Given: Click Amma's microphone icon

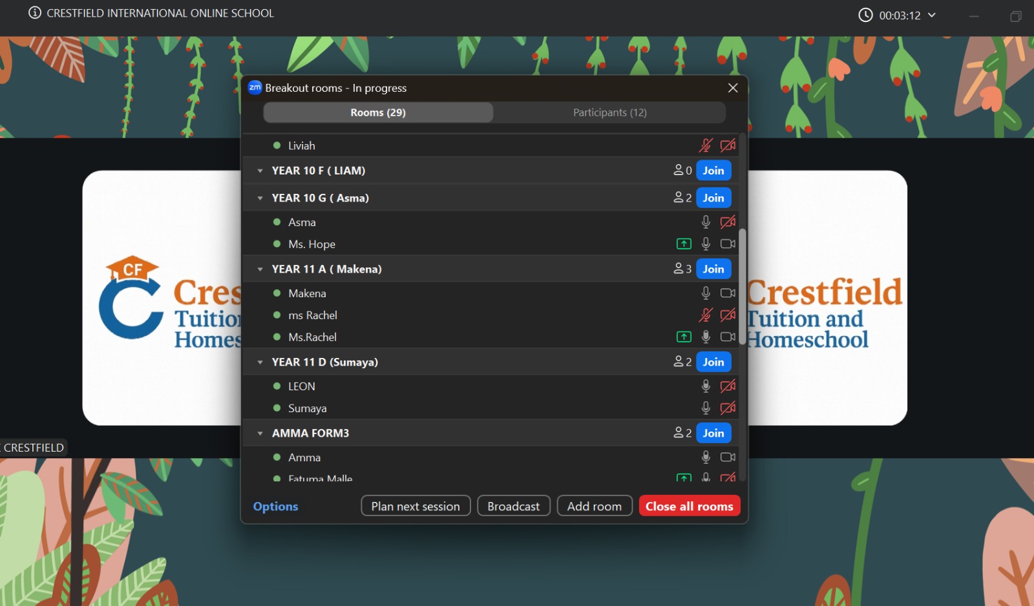Looking at the screenshot, I should point(706,457).
